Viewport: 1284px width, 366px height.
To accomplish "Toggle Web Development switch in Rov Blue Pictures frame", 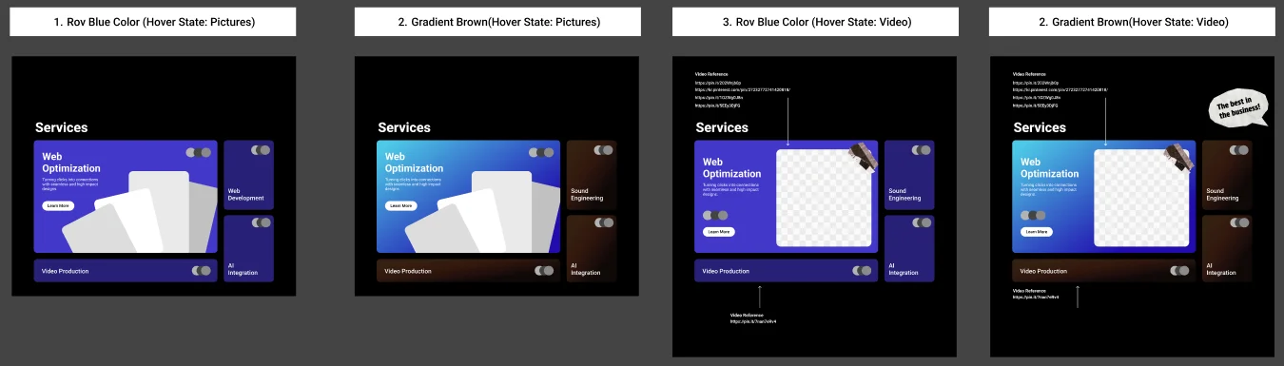I will pos(261,150).
